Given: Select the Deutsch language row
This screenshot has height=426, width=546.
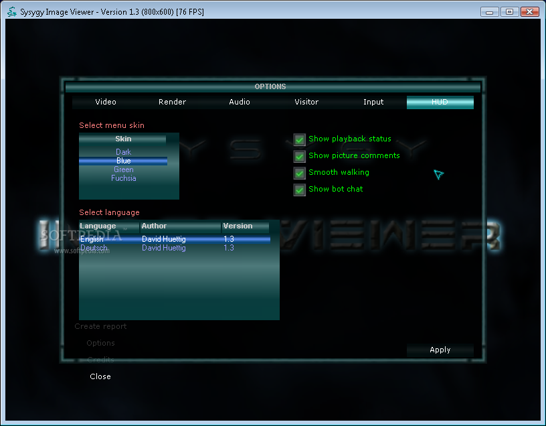Looking at the screenshot, I should pyautogui.click(x=175, y=248).
